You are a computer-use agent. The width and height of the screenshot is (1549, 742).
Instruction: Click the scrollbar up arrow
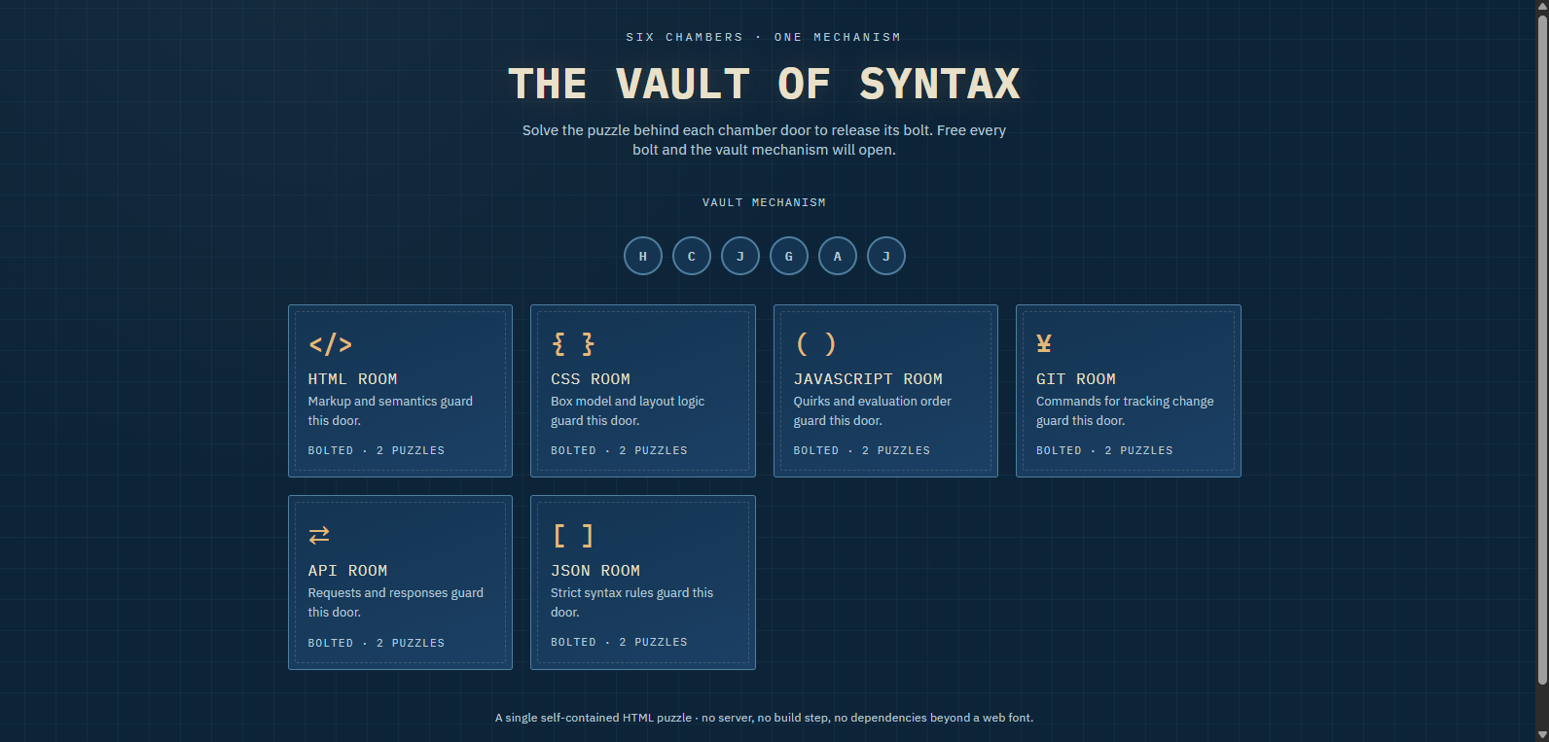[x=1542, y=7]
